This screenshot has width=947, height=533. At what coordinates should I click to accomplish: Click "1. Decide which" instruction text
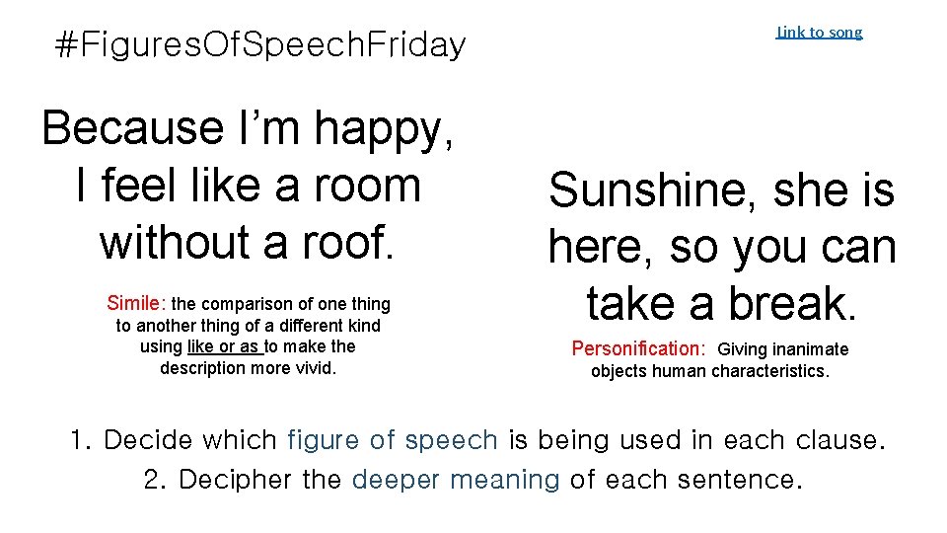175,440
